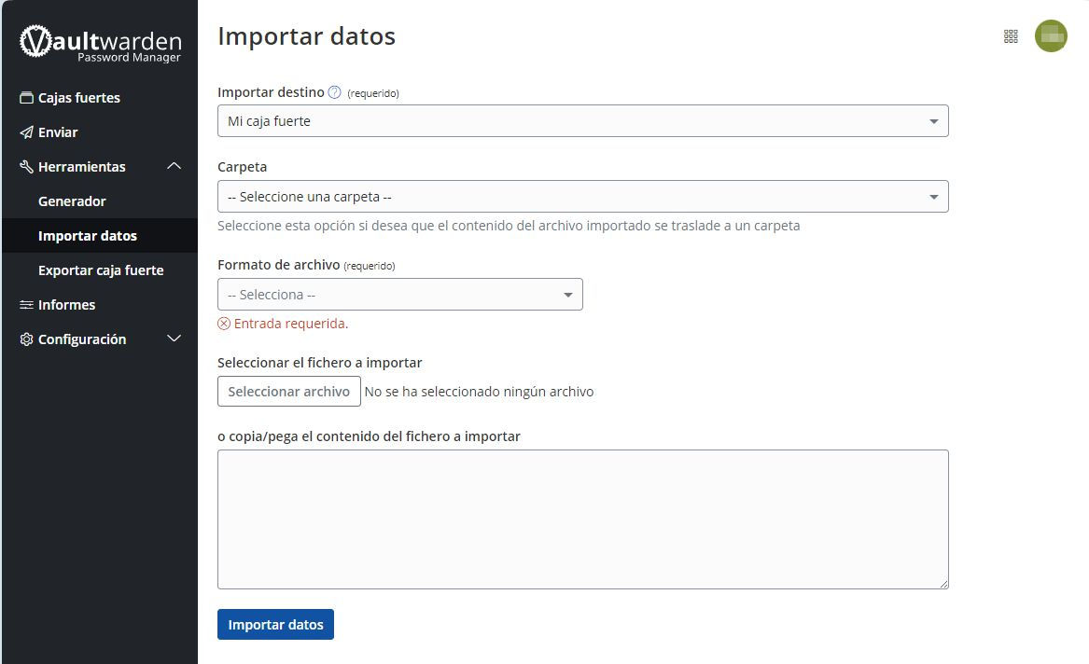
Task: Open the product switcher grid icon
Action: coord(1011,36)
